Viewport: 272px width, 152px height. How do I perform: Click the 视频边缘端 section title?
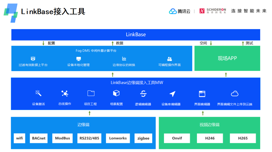(x=210, y=125)
